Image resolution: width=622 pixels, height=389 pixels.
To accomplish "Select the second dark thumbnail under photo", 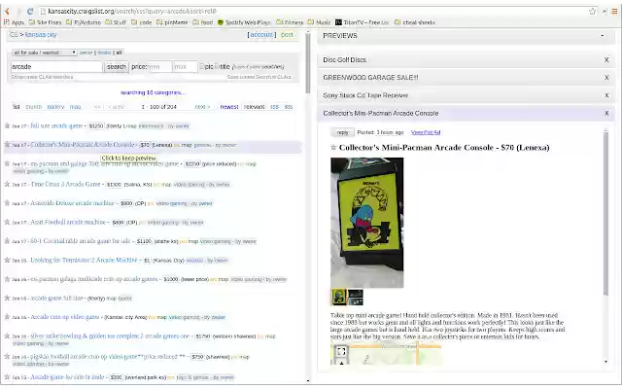I will 355,297.
